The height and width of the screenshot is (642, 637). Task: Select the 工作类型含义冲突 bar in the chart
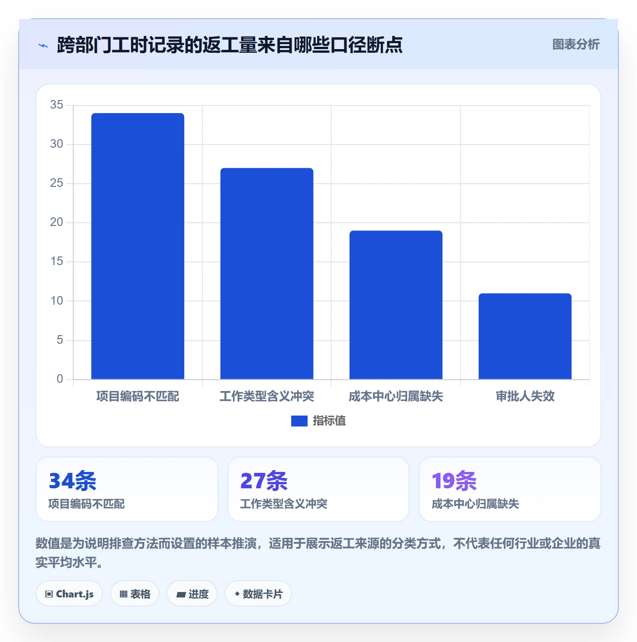267,274
